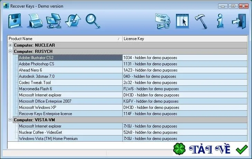The image size is (252, 159).
Task: Click the License Key column header
Action: pyautogui.click(x=185, y=39)
